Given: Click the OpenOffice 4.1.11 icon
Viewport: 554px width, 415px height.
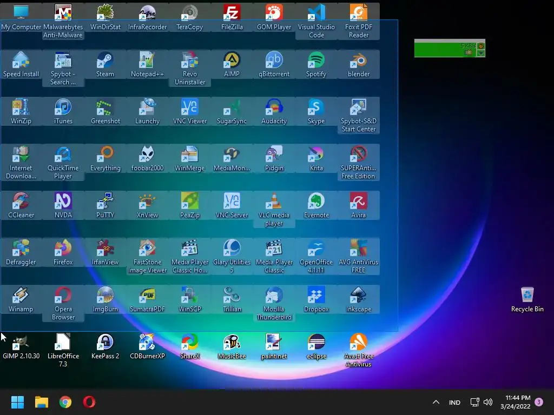Looking at the screenshot, I should (x=316, y=256).
